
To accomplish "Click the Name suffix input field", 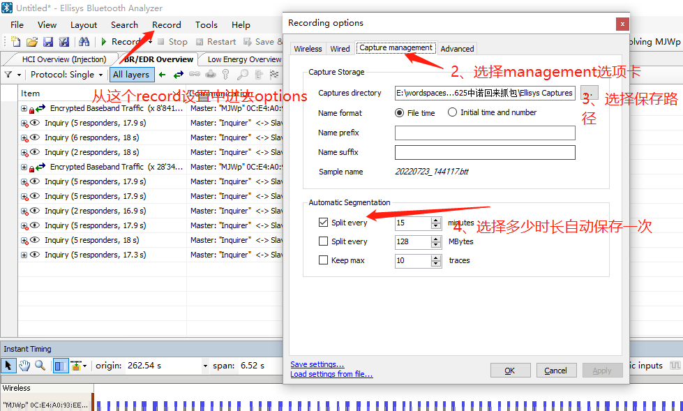I will pos(485,152).
